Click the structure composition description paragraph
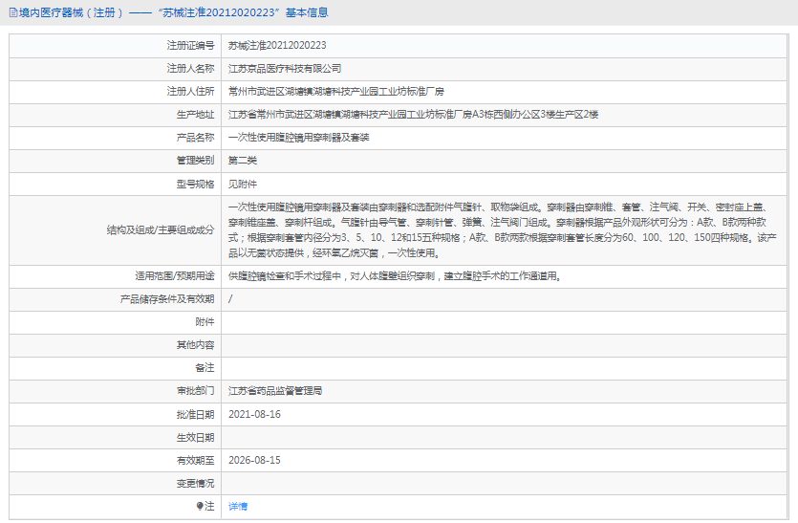 pyautogui.click(x=502, y=230)
